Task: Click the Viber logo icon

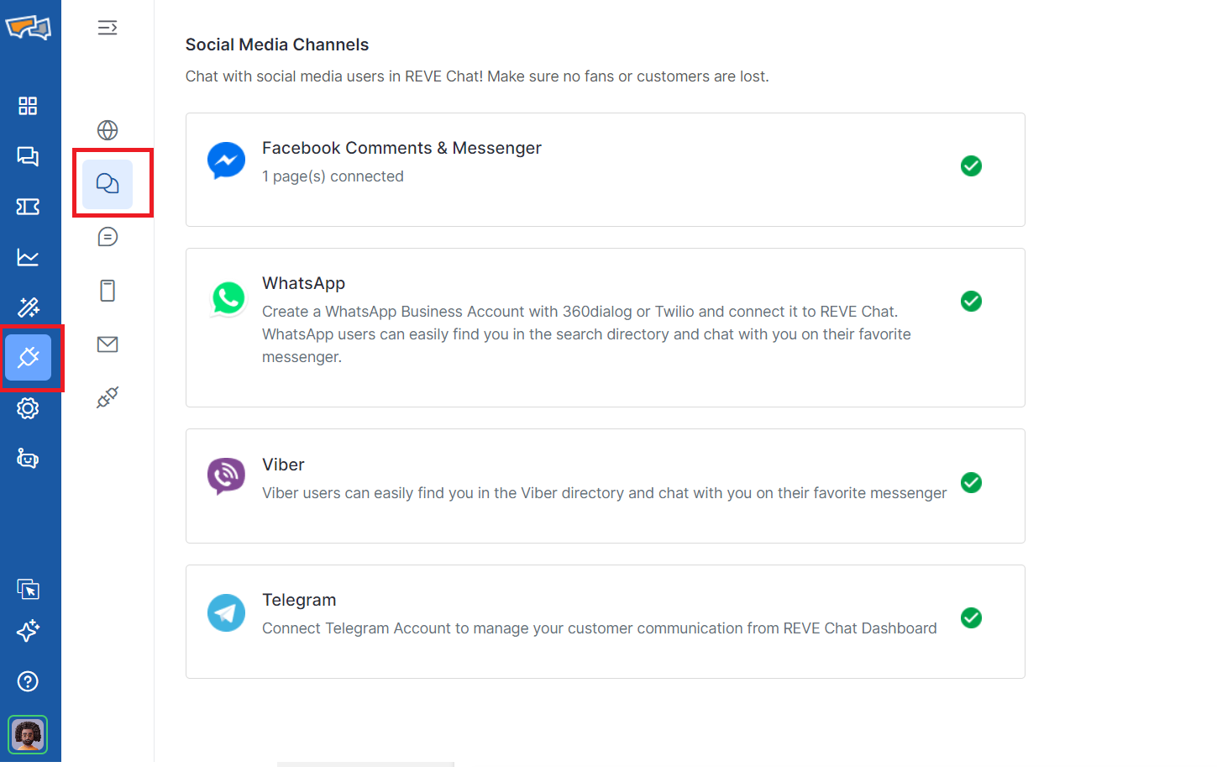Action: click(x=227, y=476)
